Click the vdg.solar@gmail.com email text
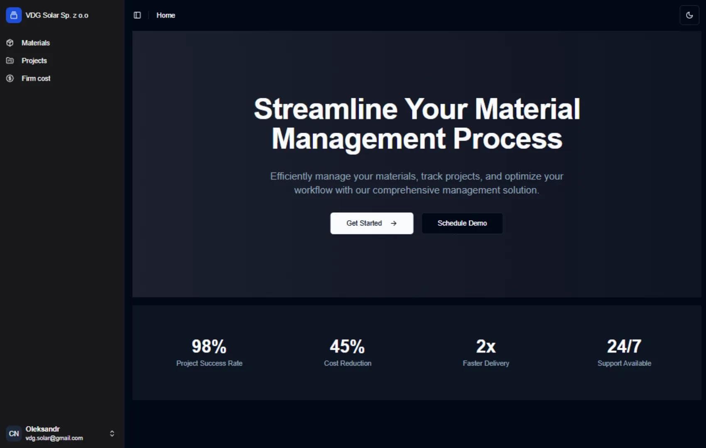 pyautogui.click(x=54, y=438)
